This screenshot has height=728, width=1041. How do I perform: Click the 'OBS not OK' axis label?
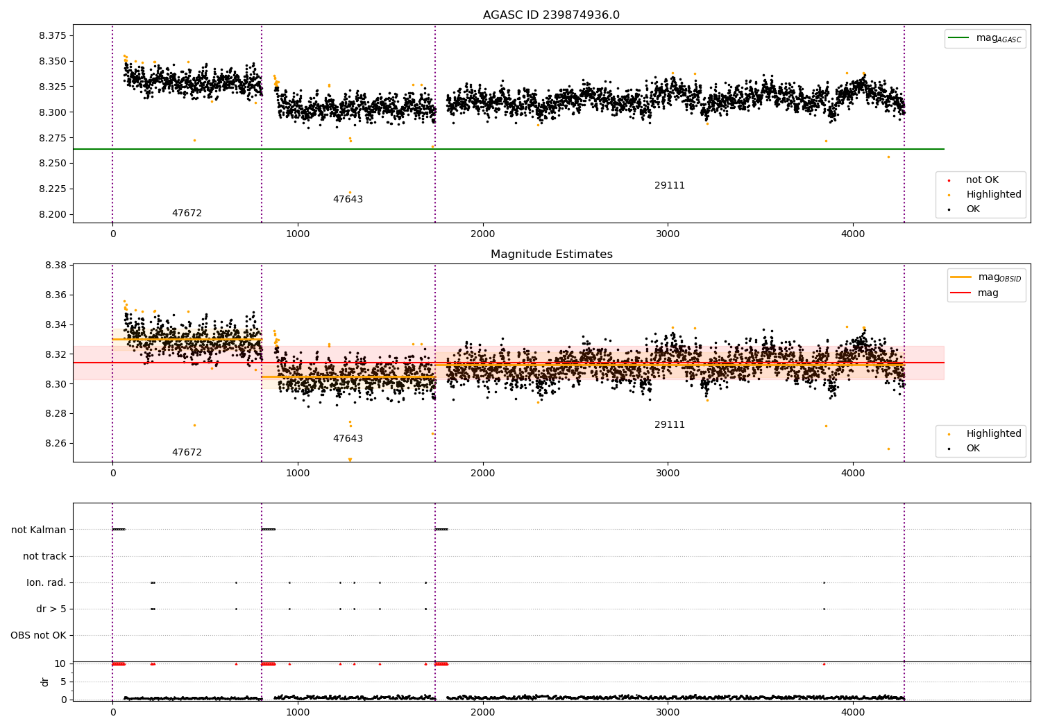coord(38,635)
